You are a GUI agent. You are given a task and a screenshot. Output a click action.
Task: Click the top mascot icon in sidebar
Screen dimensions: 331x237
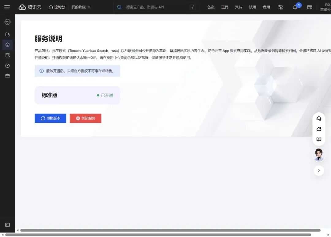[7, 22]
